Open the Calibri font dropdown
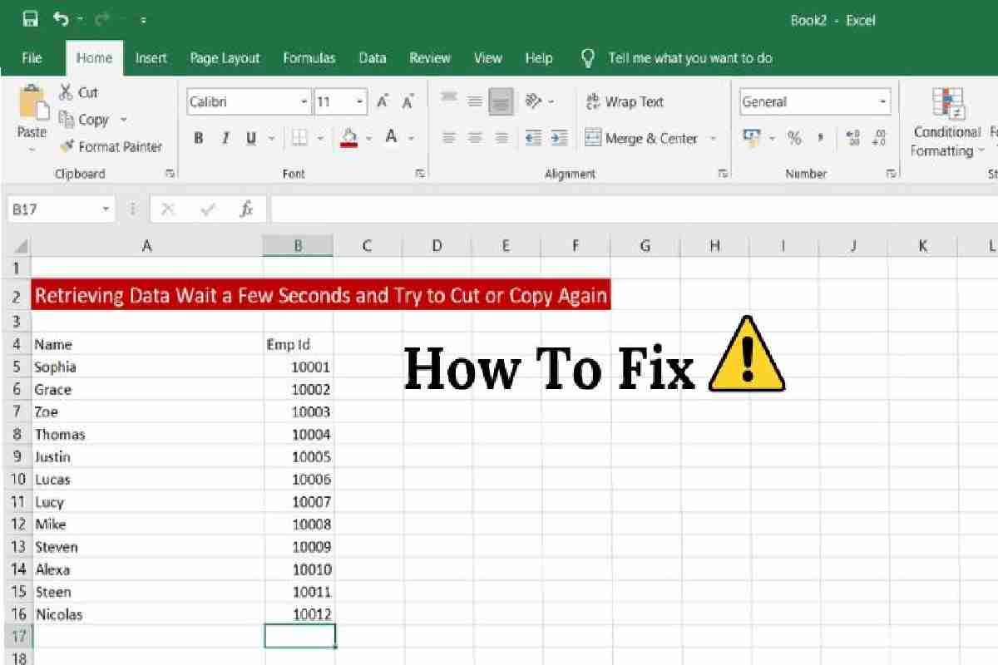Viewport: 998px width, 665px height. click(303, 101)
